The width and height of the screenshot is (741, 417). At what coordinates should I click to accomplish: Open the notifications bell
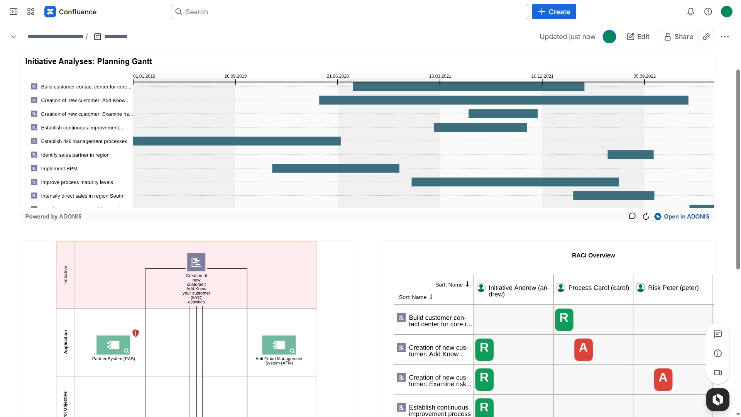click(x=691, y=12)
